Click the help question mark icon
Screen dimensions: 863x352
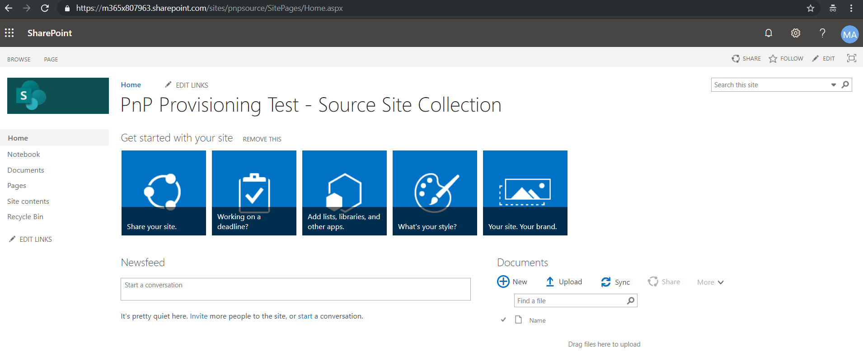coord(822,33)
